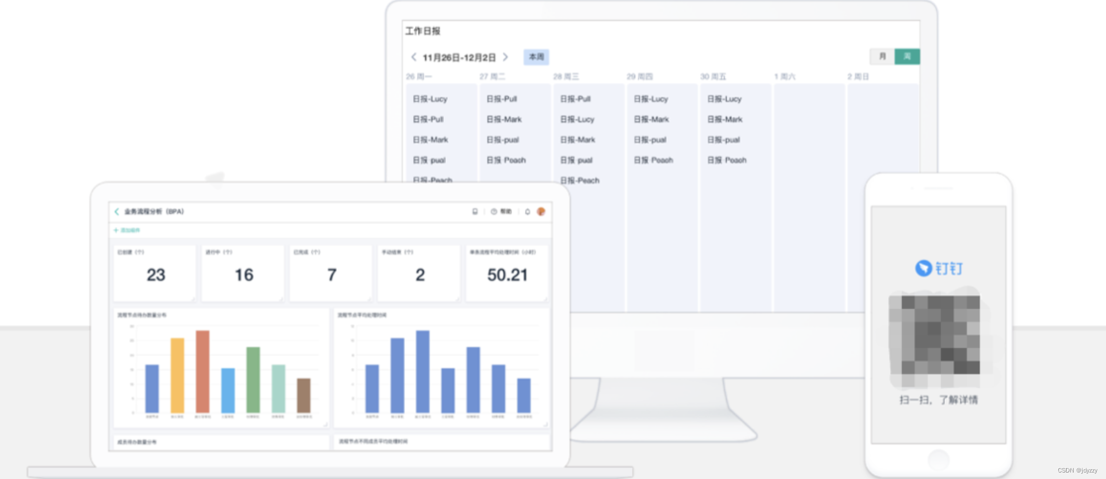The height and width of the screenshot is (479, 1106).
Task: Click the plus add-component link under BPA title
Action: coord(127,230)
